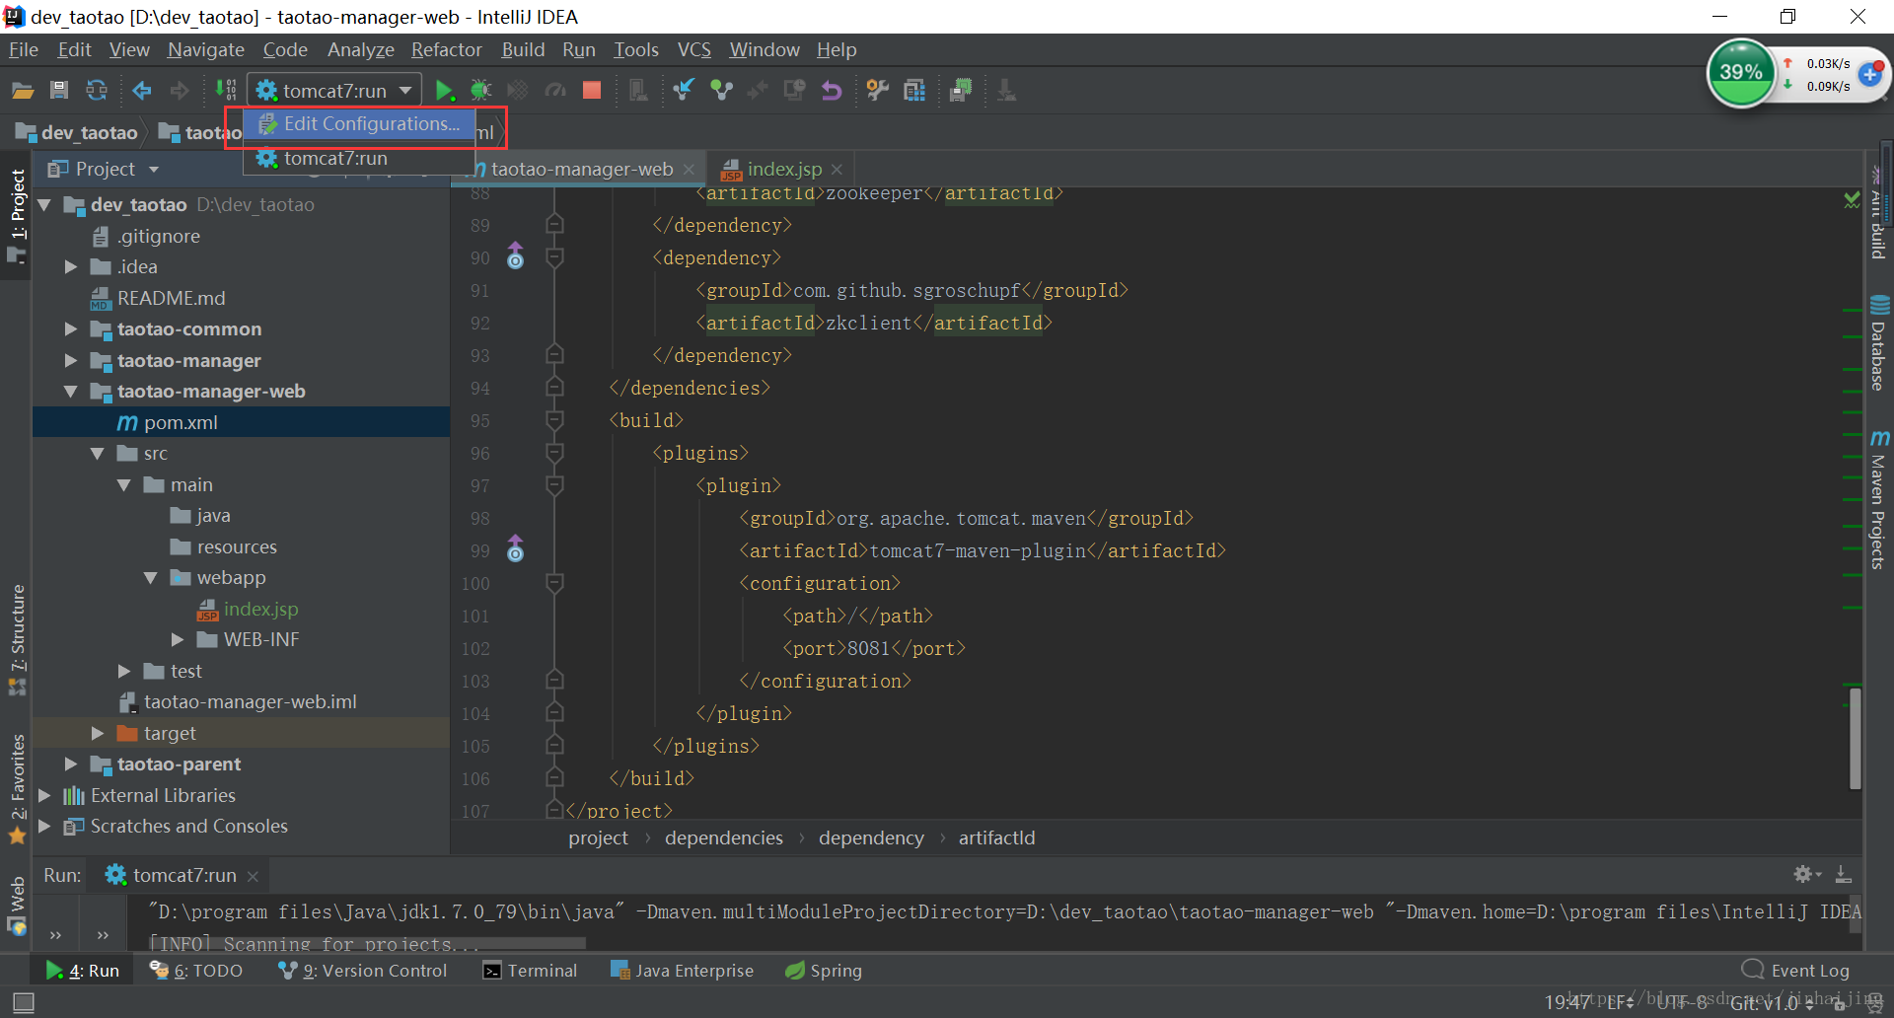Screen dimensions: 1894x1018
Task: Open the Maven Projects side panel
Action: click(1878, 499)
